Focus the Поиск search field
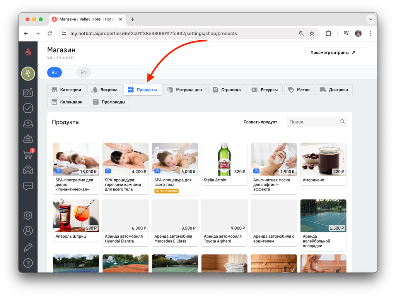 coord(317,122)
